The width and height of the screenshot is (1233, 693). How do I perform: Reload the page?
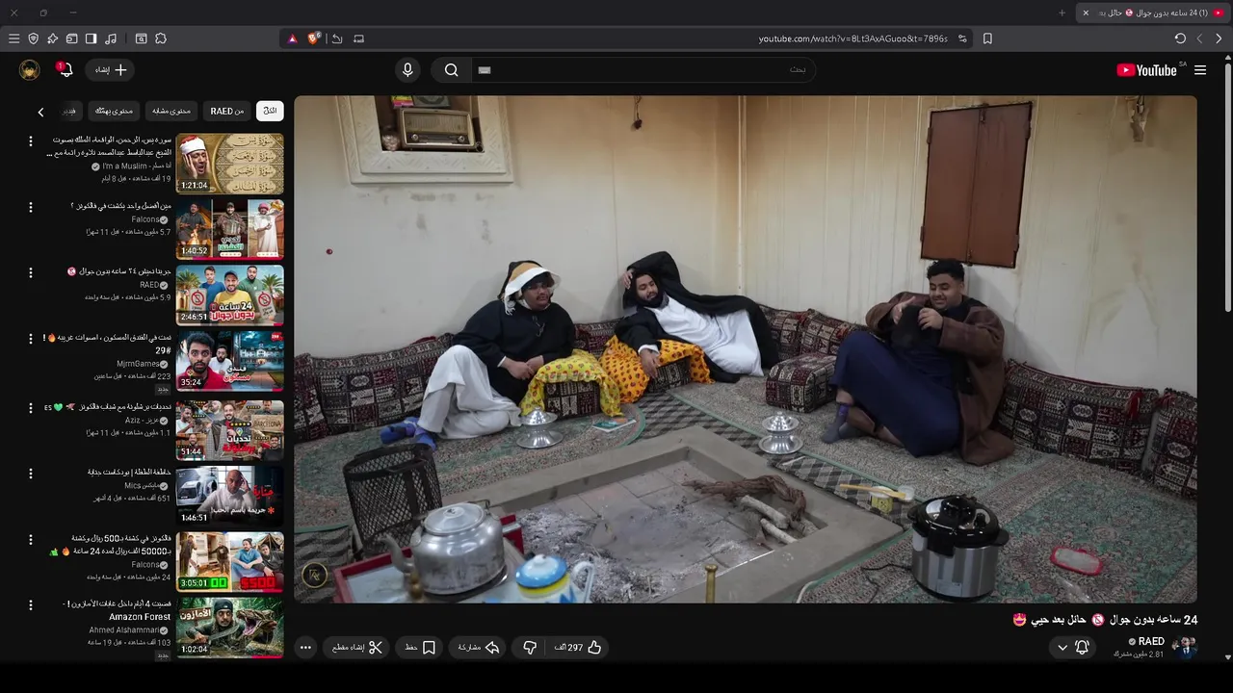(1180, 38)
